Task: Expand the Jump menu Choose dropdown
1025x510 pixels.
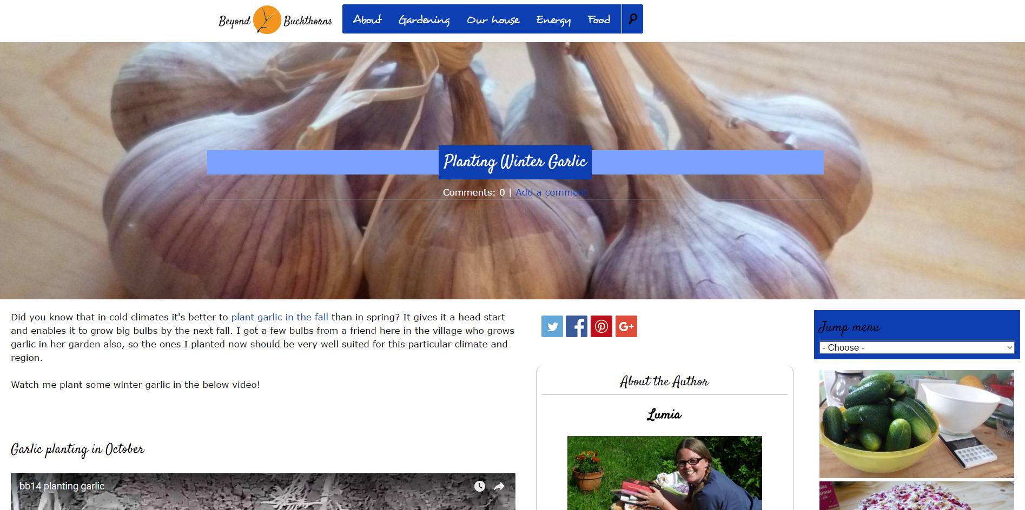Action: point(917,347)
